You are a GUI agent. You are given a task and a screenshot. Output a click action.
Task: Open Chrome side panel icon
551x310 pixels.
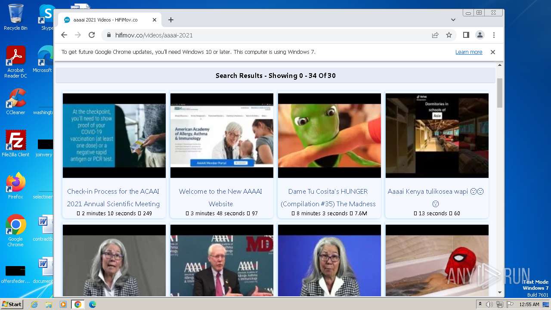[x=466, y=35]
